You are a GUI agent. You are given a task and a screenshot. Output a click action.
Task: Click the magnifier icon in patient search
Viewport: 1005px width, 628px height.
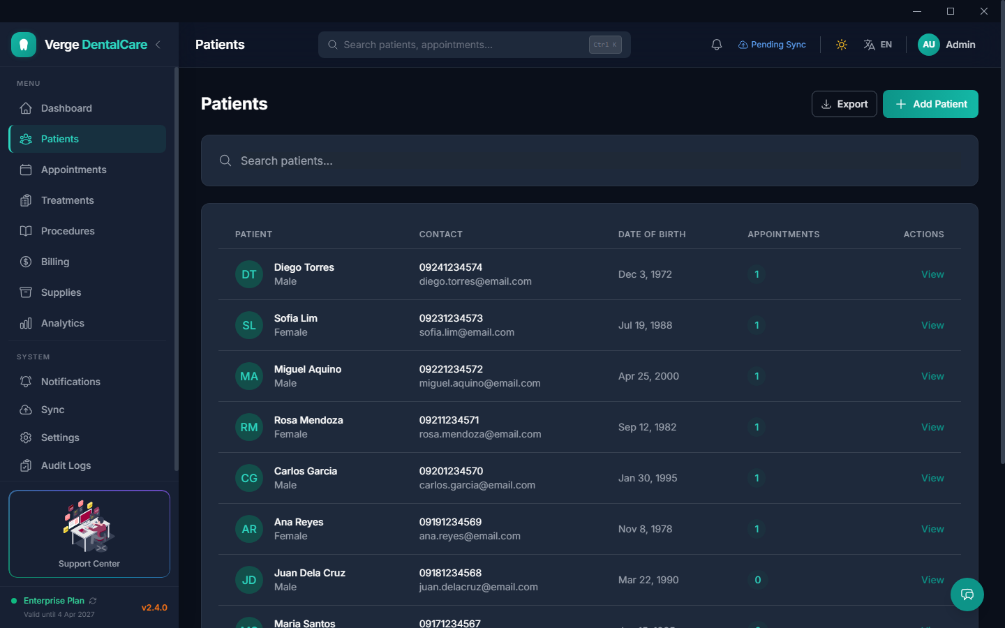coord(225,160)
